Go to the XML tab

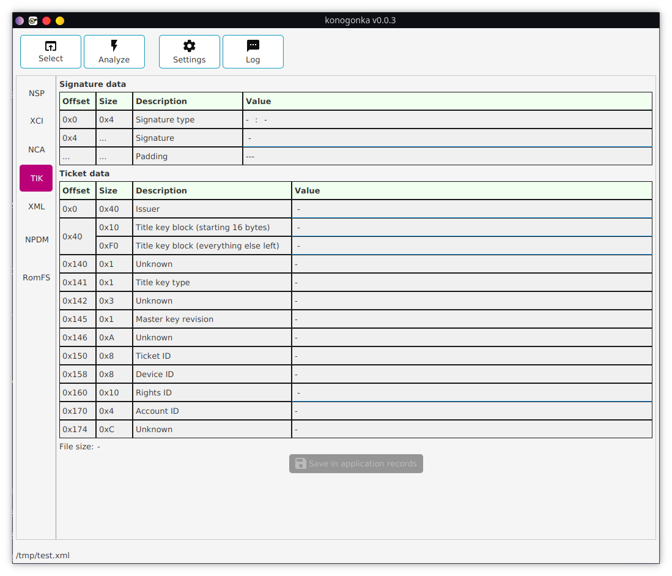pos(37,206)
